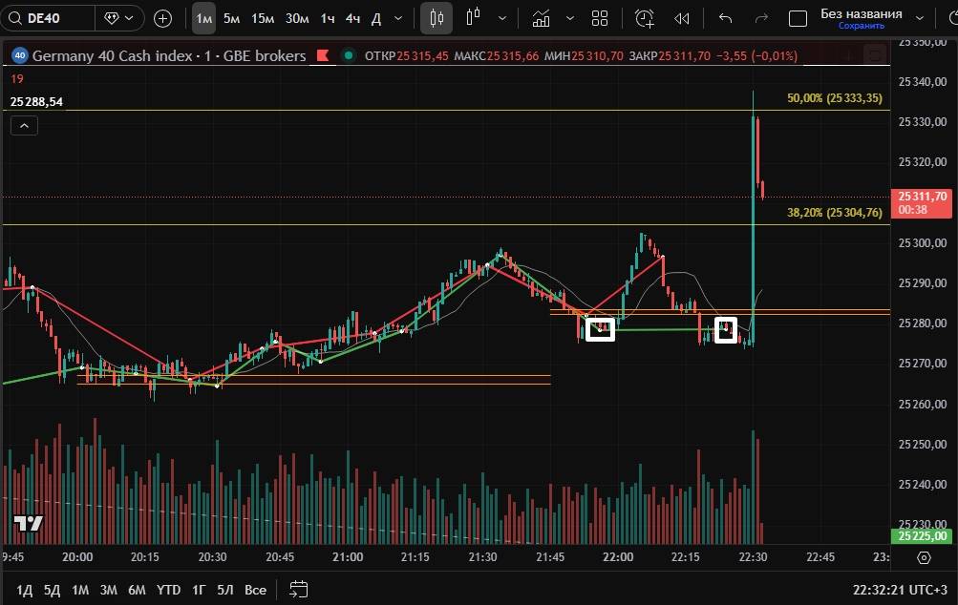958x605 pixels.
Task: Start bar replay with the rewind icon
Action: tap(682, 18)
